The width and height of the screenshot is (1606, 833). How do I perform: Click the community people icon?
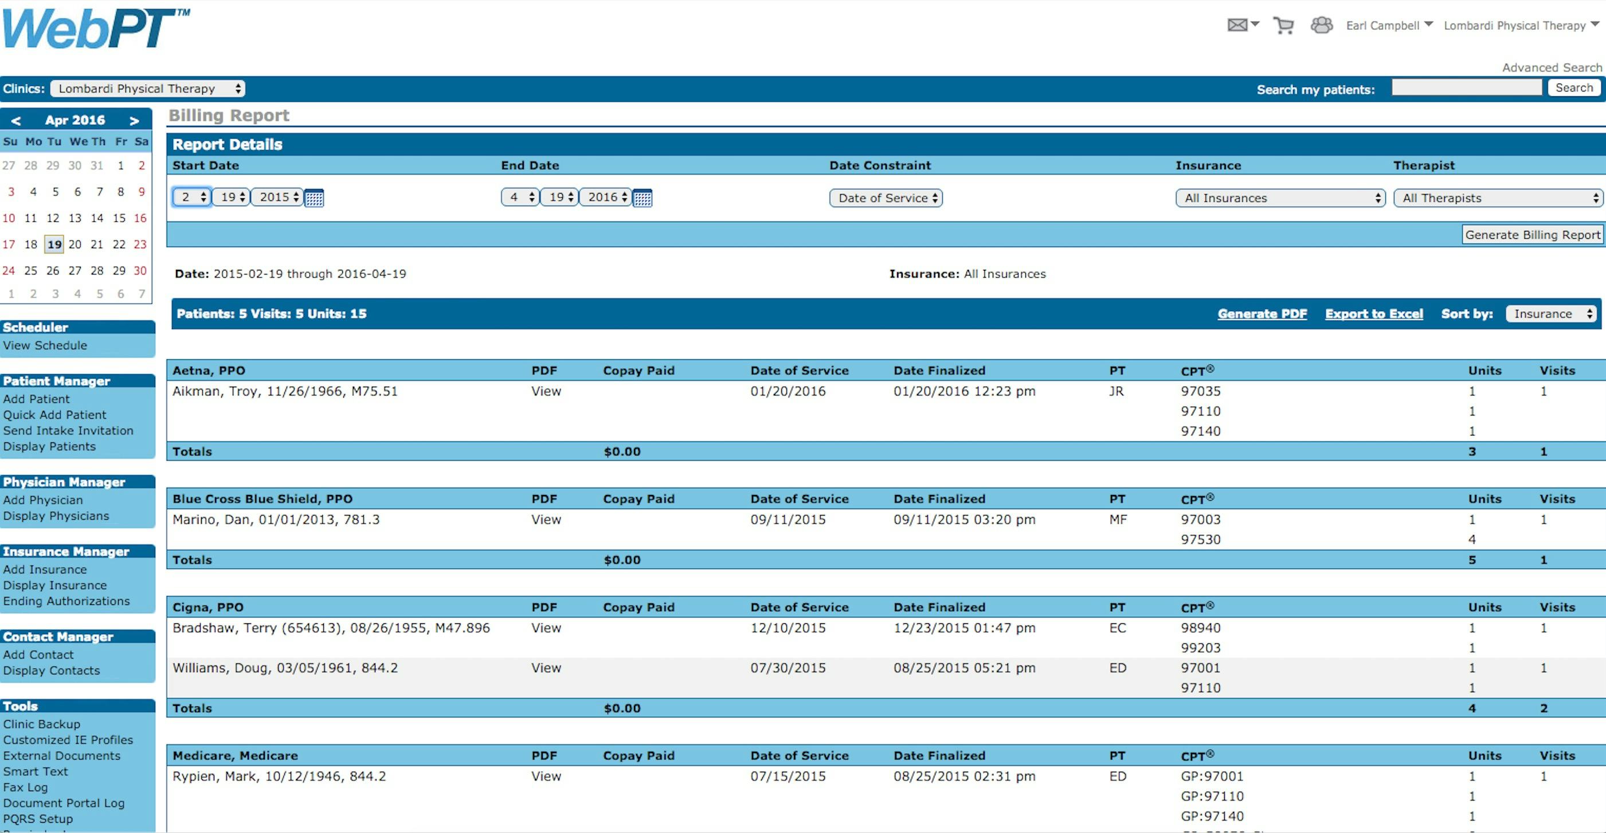coord(1321,25)
